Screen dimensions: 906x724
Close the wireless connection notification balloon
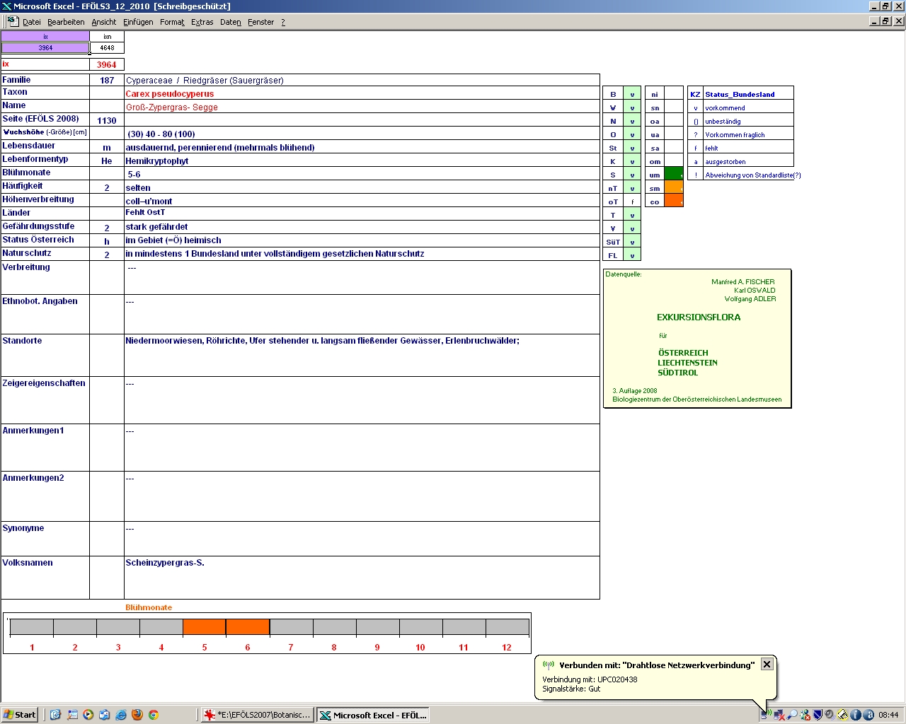click(x=767, y=665)
